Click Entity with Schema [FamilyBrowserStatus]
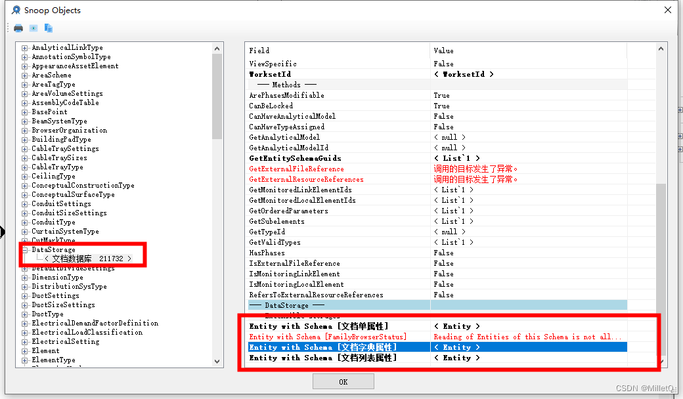This screenshot has height=399, width=683. (x=437, y=337)
